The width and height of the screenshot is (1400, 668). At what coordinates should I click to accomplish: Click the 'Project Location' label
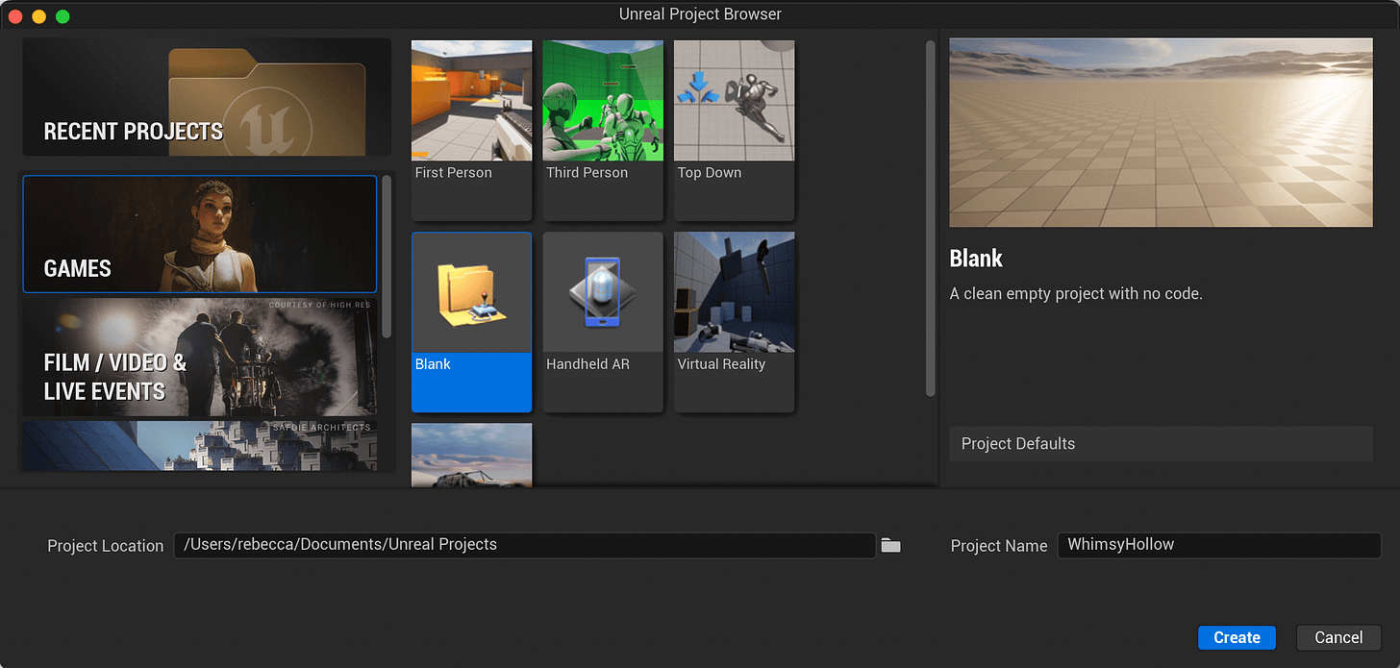[106, 546]
